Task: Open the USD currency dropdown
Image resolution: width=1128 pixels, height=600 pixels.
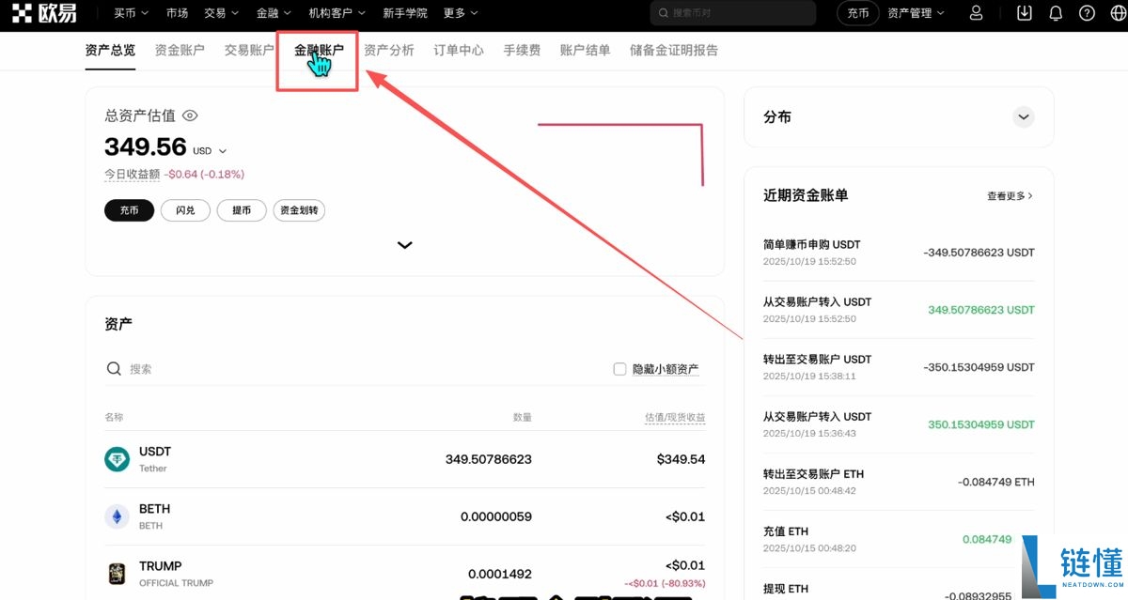Action: 209,150
